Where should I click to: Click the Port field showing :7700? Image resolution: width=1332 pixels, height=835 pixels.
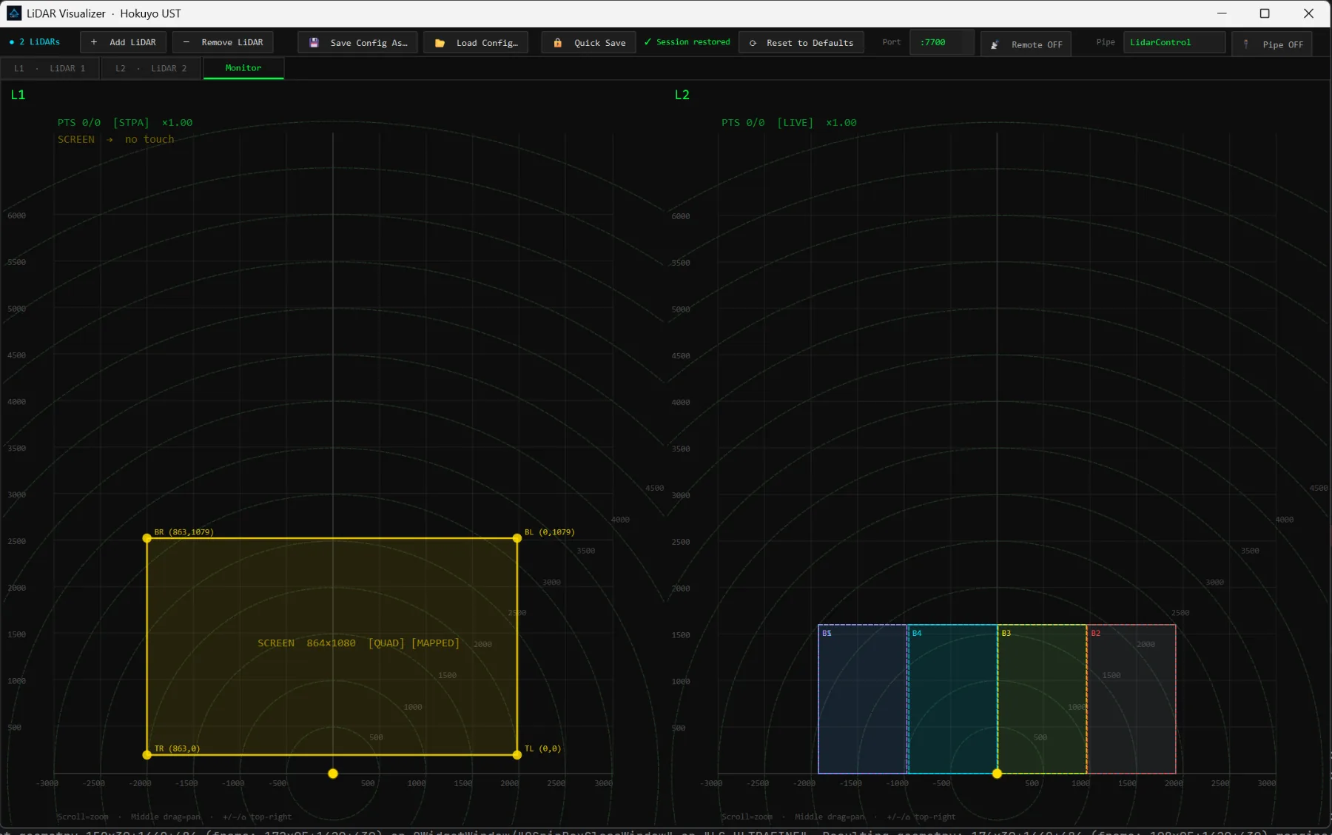941,42
